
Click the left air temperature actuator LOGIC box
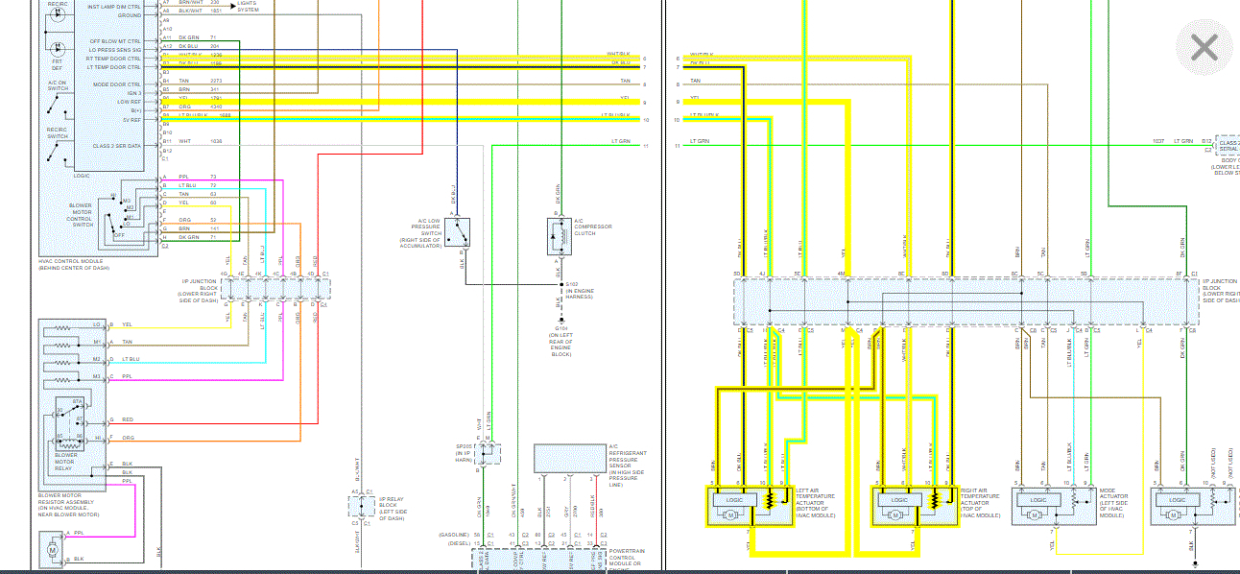734,499
